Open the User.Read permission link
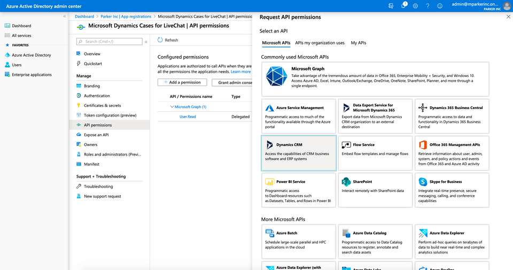This screenshot has height=270, width=513. [x=188, y=117]
